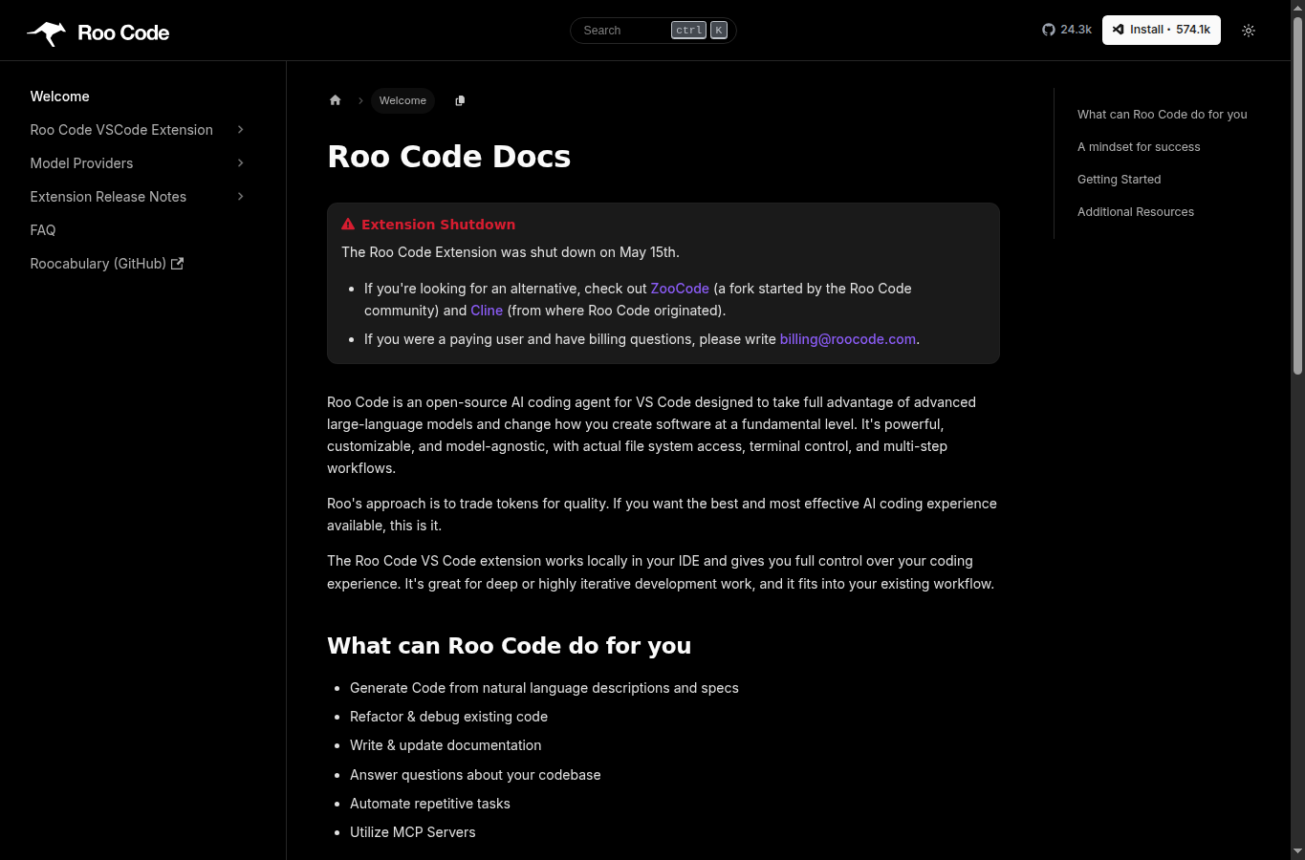Viewport: 1305px width, 860px height.
Task: Click the Extension Shutdown warning title
Action: (438, 225)
